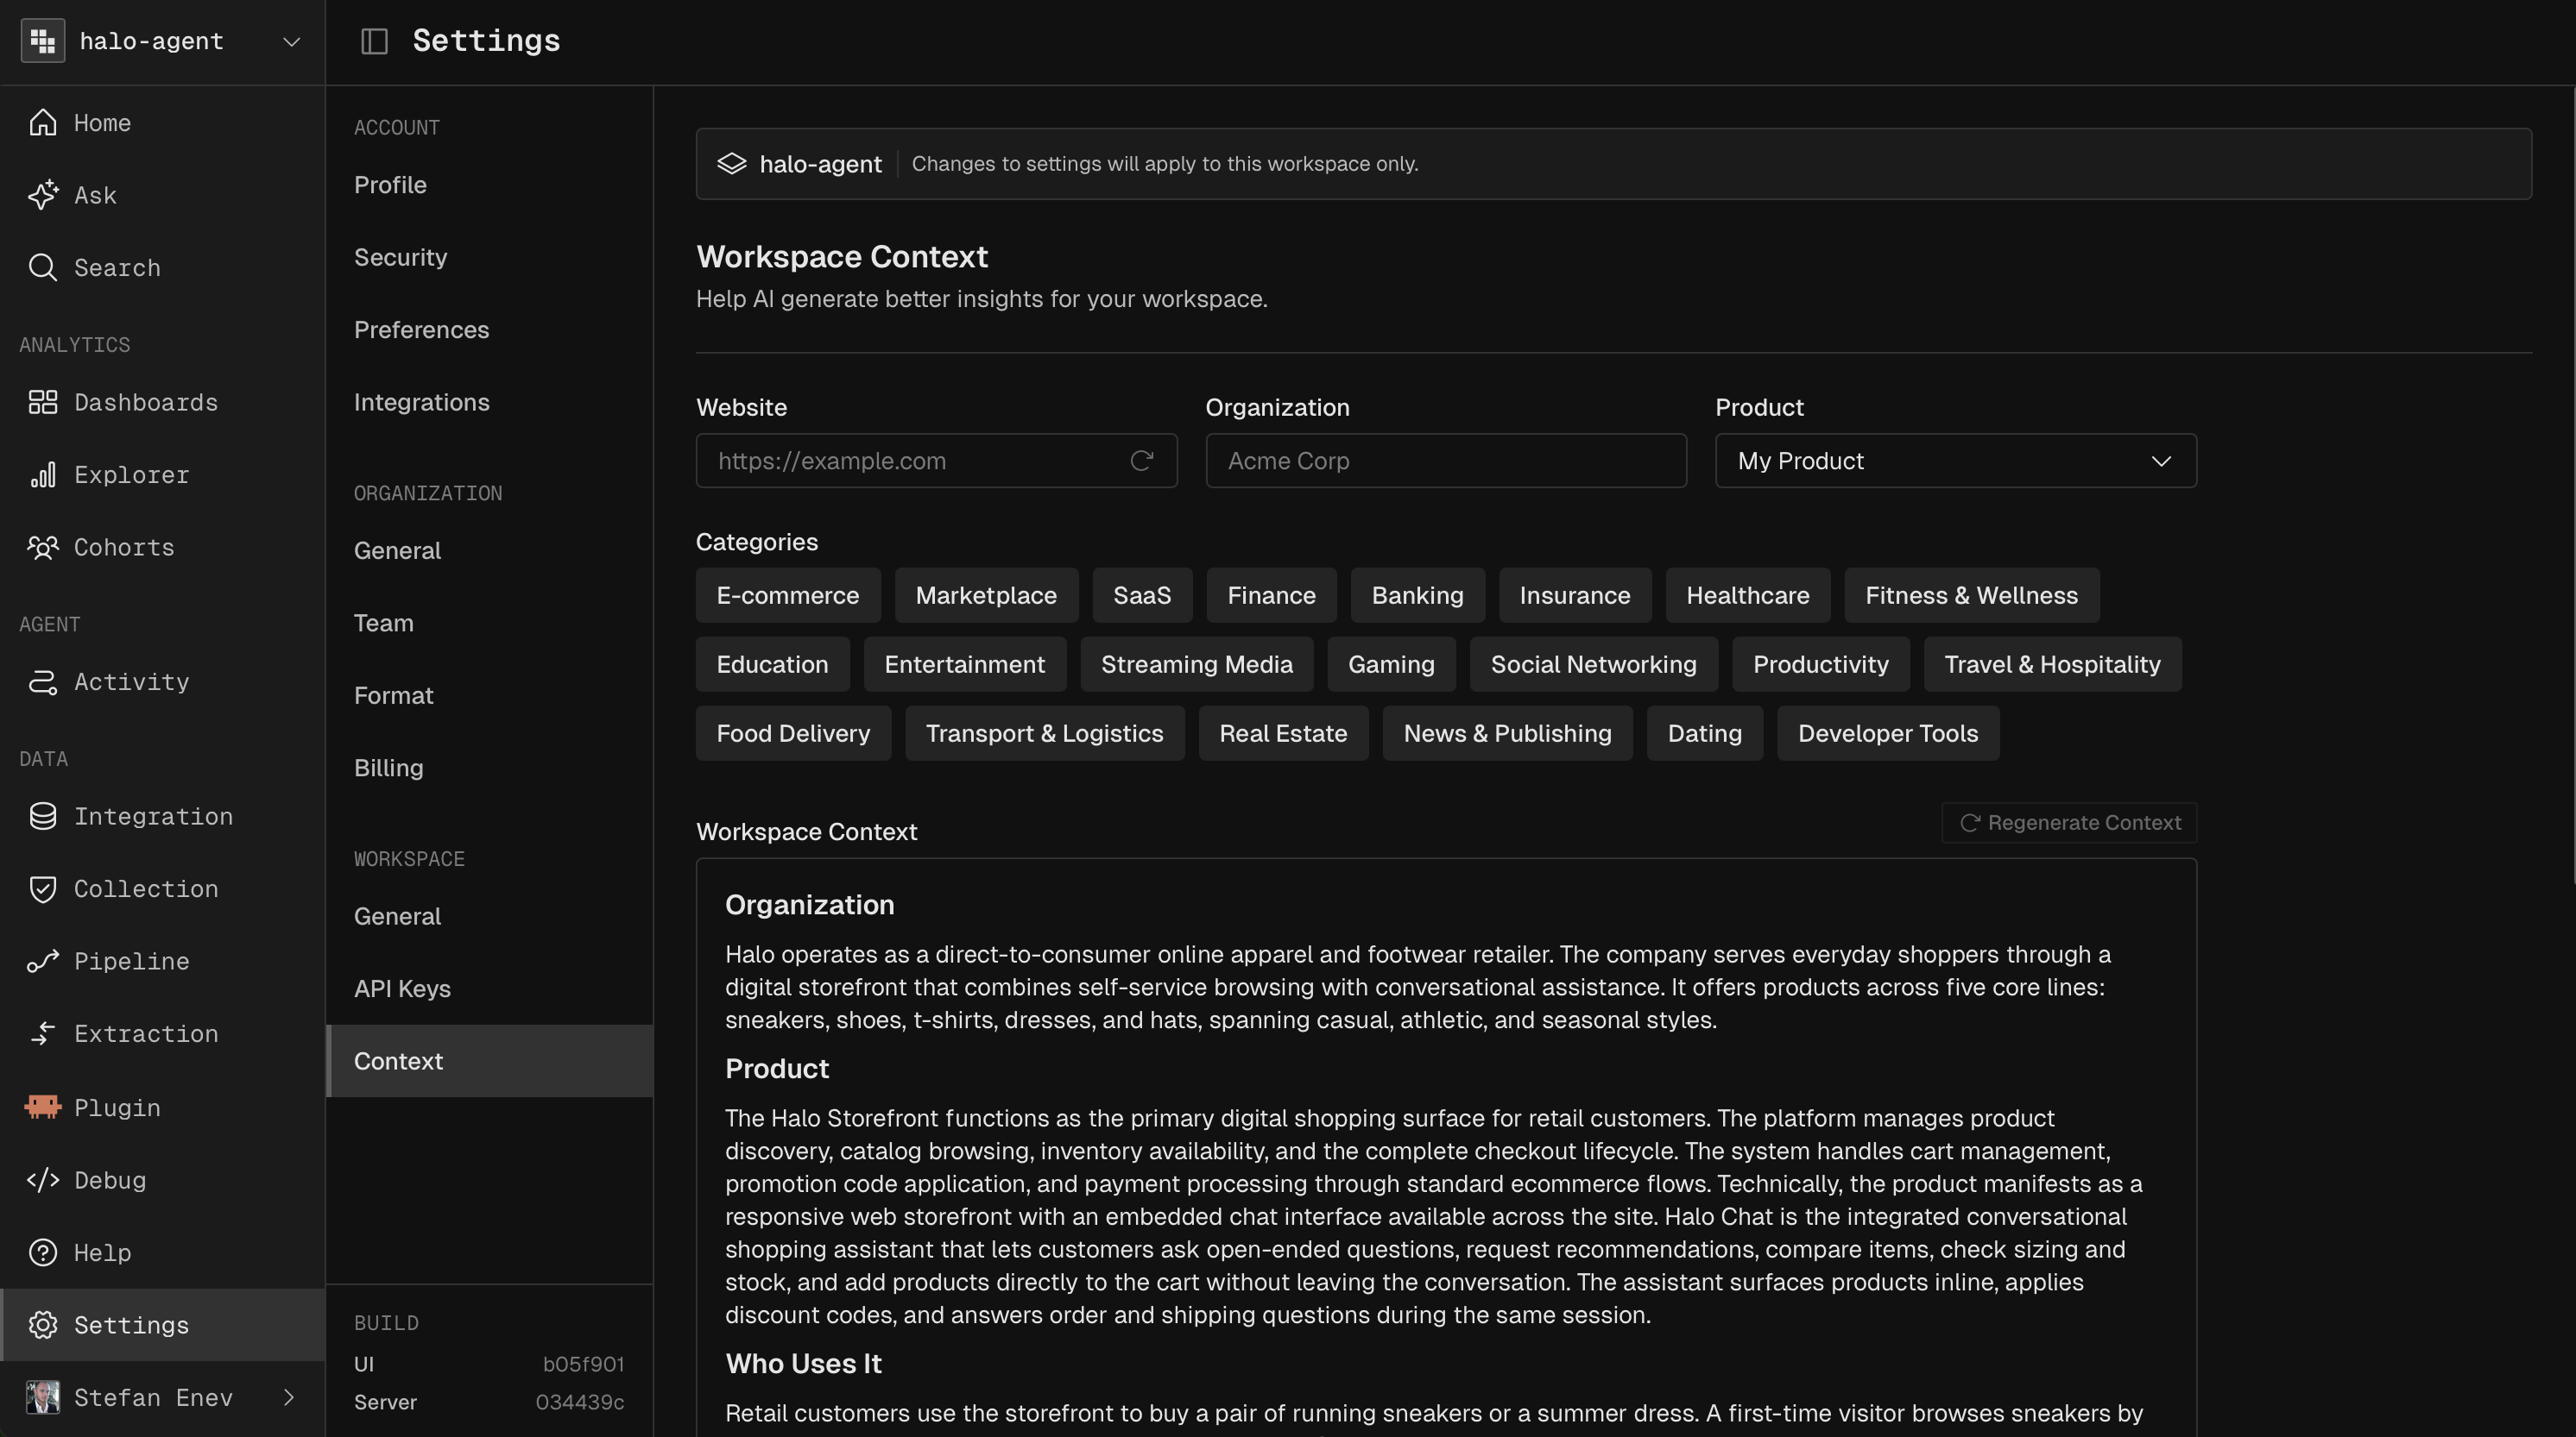Click the Settings gear icon
This screenshot has height=1437, width=2576.
42,1325
